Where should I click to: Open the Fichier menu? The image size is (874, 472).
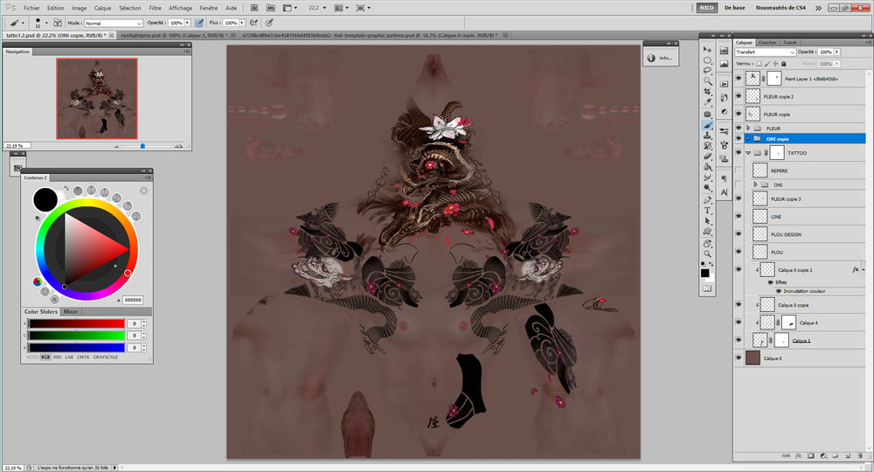(x=31, y=8)
